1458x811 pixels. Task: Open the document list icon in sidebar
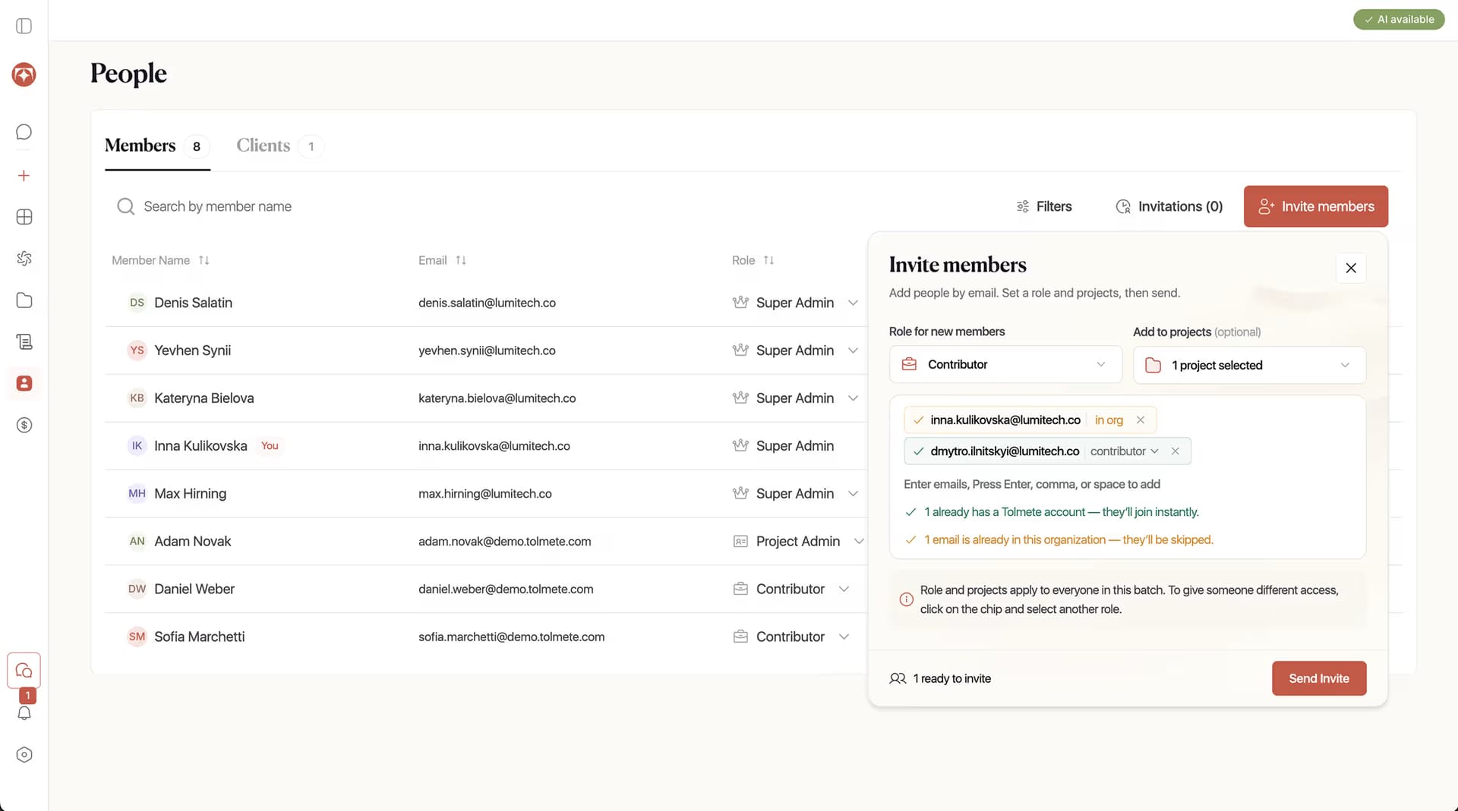24,342
